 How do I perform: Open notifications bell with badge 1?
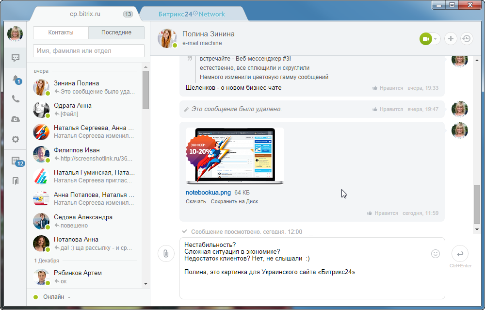coord(16,80)
